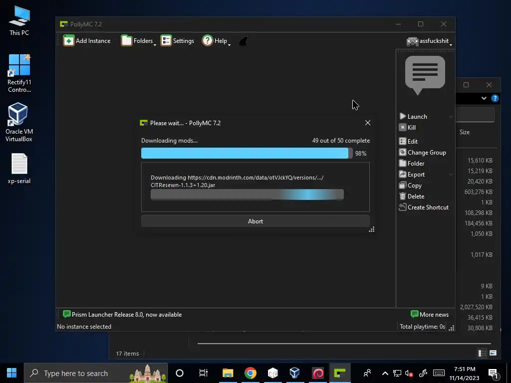Click the PollyMC taskbar icon
Screen dimensions: 511x383
(x=340, y=373)
